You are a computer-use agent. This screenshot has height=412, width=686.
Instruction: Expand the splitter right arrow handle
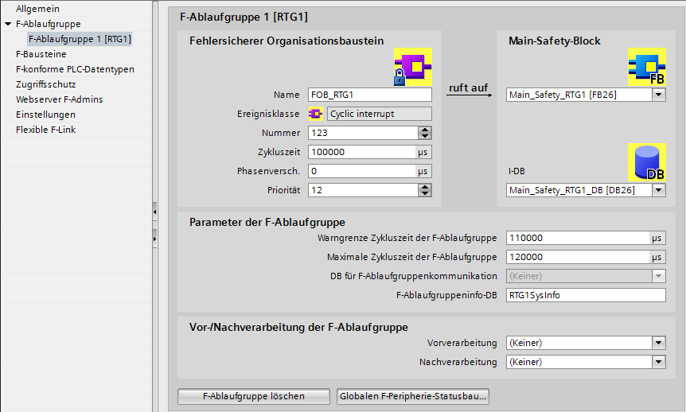click(154, 238)
